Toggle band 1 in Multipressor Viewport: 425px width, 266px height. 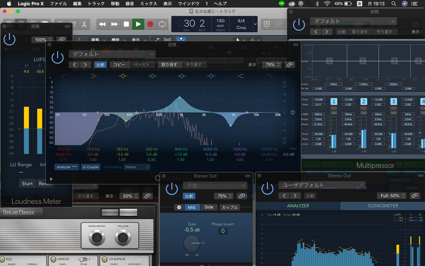coord(334,101)
